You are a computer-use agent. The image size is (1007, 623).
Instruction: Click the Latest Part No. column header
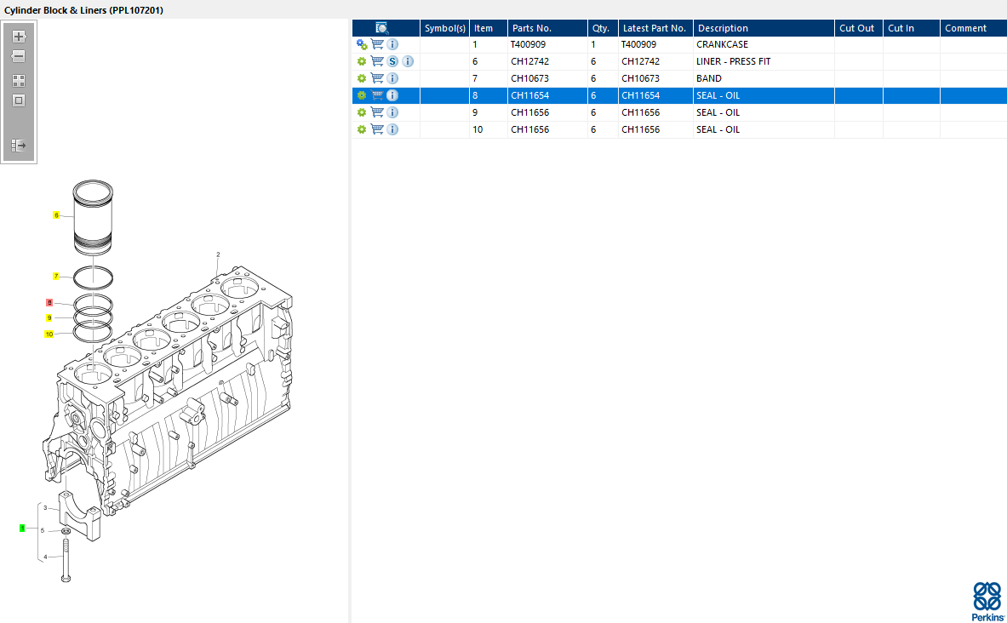tap(654, 28)
